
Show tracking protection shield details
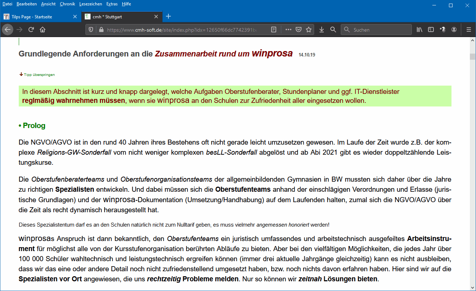[x=91, y=29]
